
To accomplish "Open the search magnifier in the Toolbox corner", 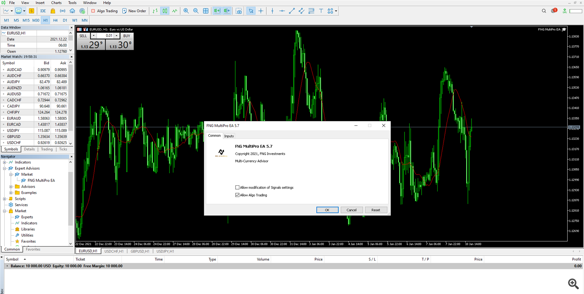I will pos(573,283).
